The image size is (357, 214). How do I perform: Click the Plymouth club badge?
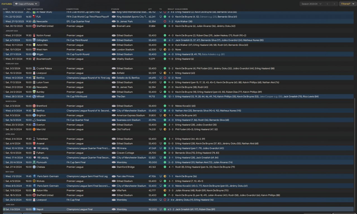pos(34,162)
